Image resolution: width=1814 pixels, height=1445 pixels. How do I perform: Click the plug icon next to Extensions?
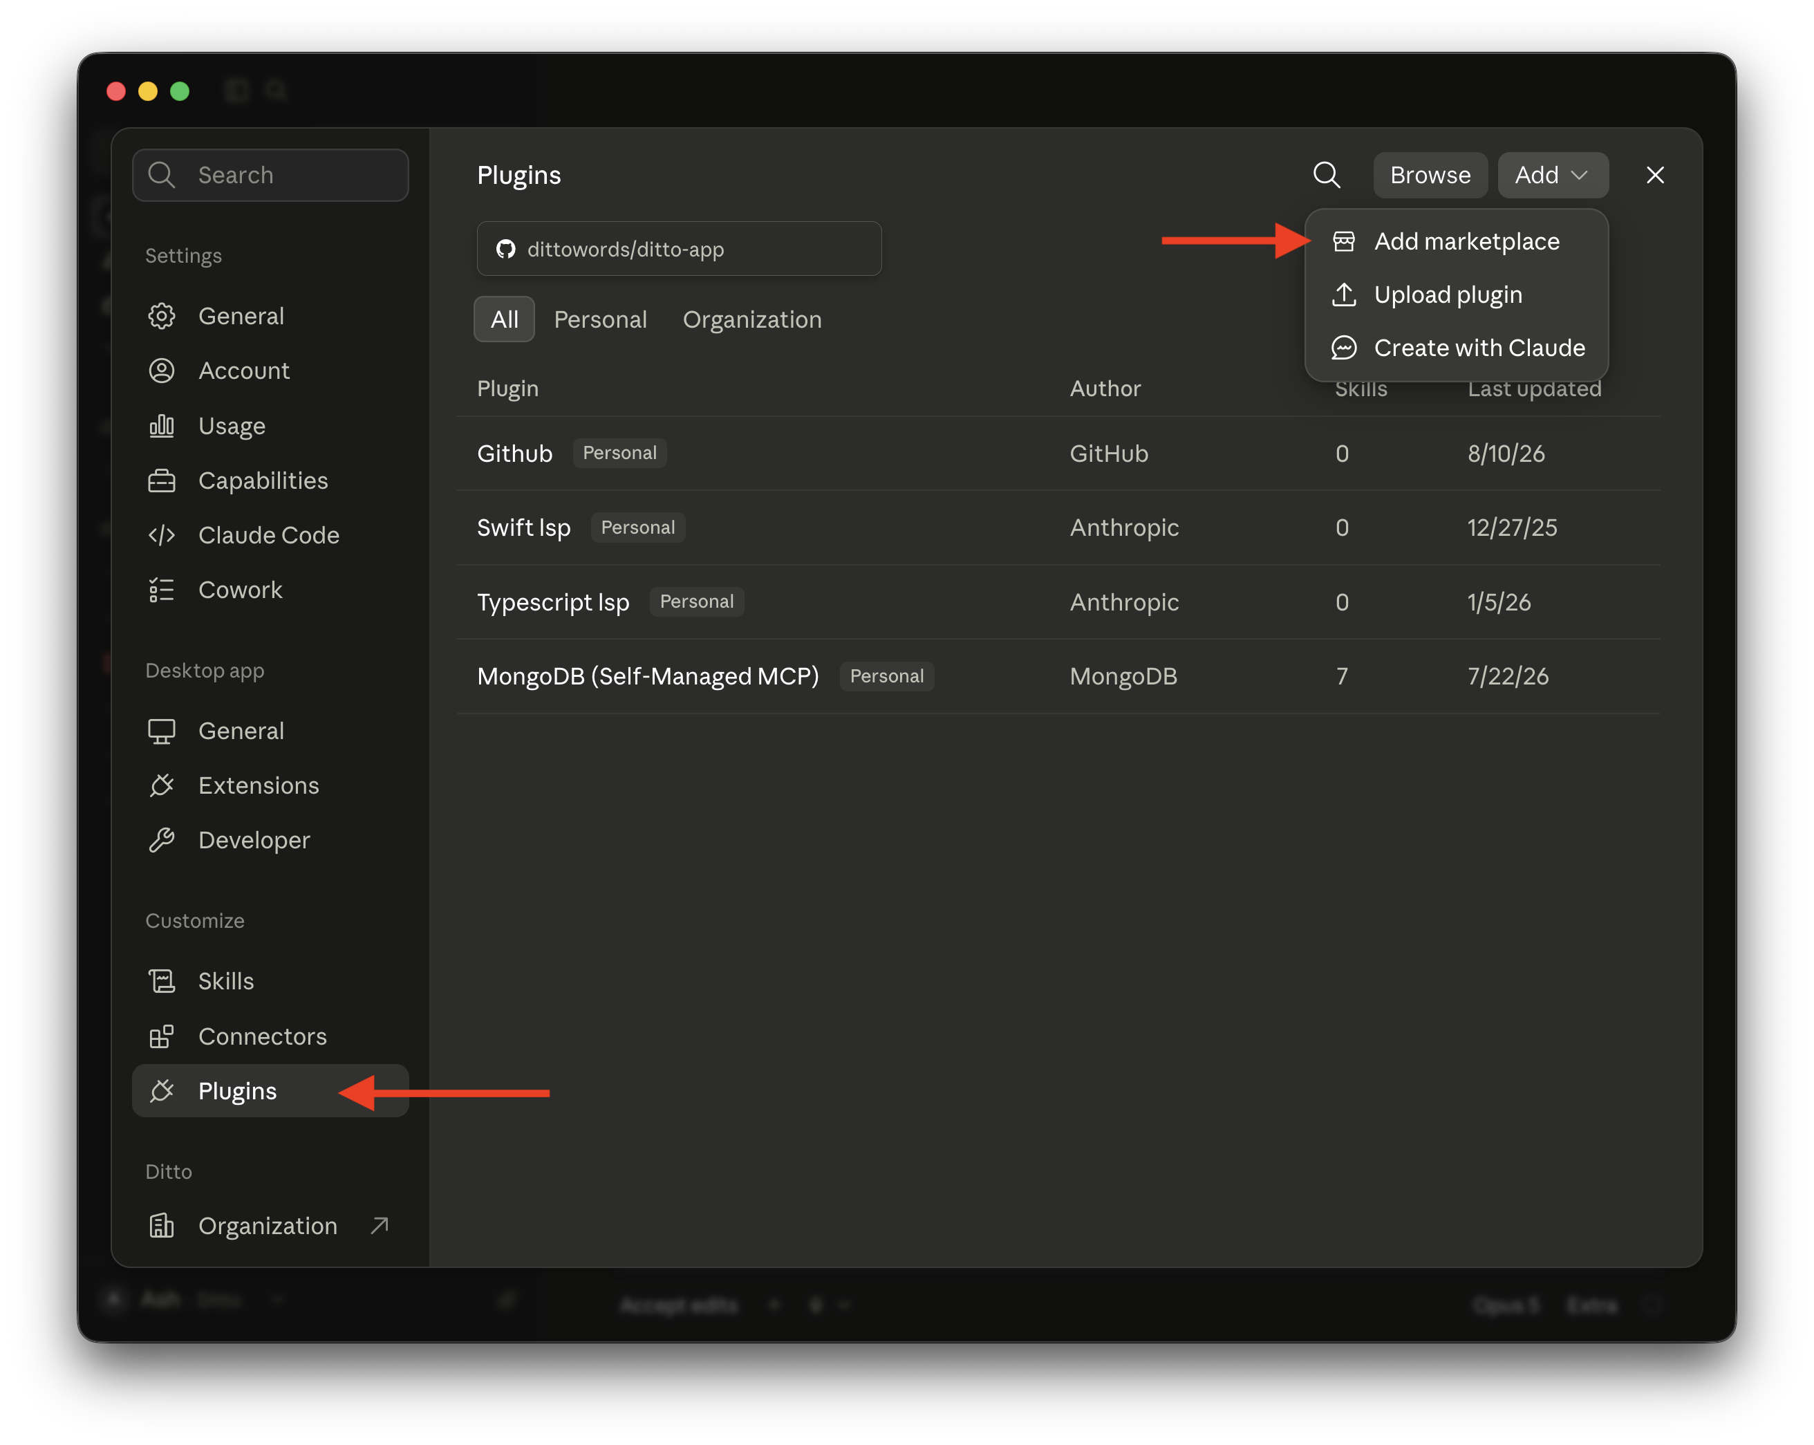[x=160, y=786]
